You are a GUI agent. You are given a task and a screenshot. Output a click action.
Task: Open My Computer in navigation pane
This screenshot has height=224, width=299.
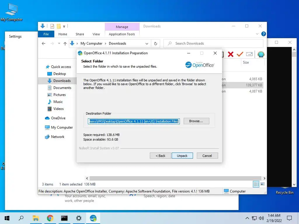[x=59, y=127]
